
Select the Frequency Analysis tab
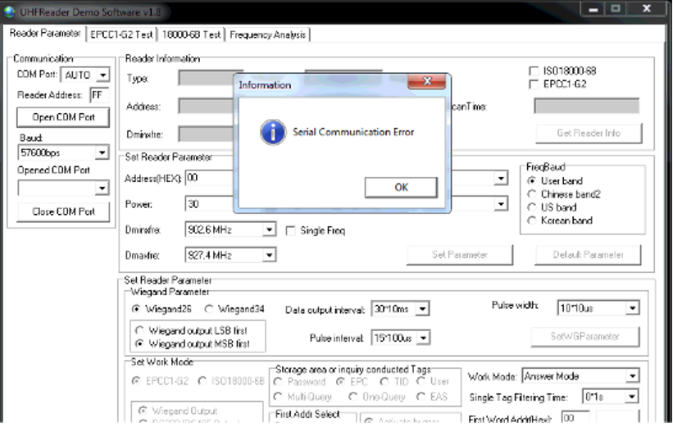pyautogui.click(x=268, y=34)
